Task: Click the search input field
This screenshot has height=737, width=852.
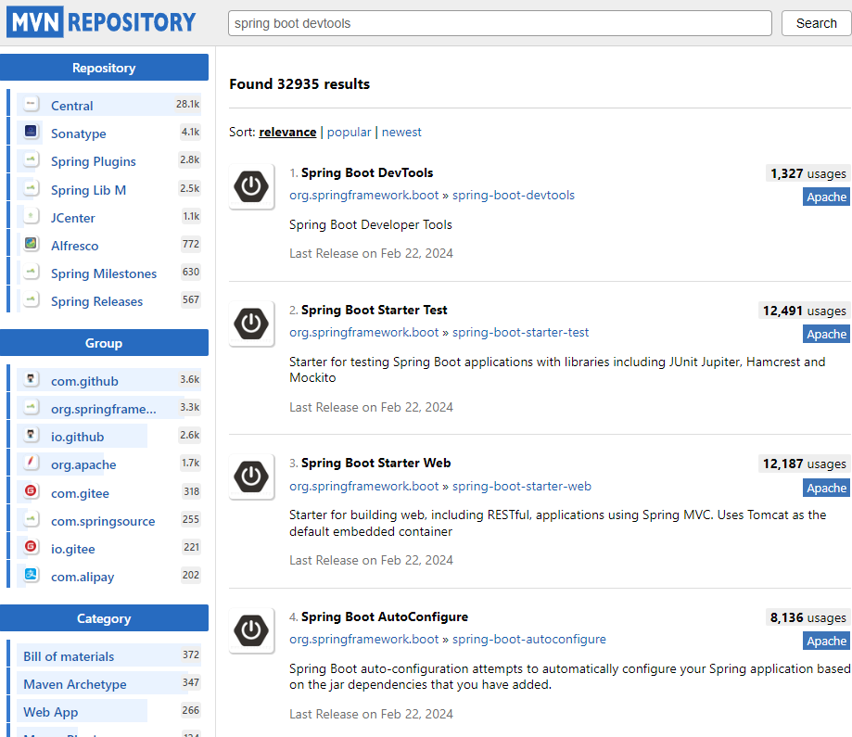Action: 500,23
